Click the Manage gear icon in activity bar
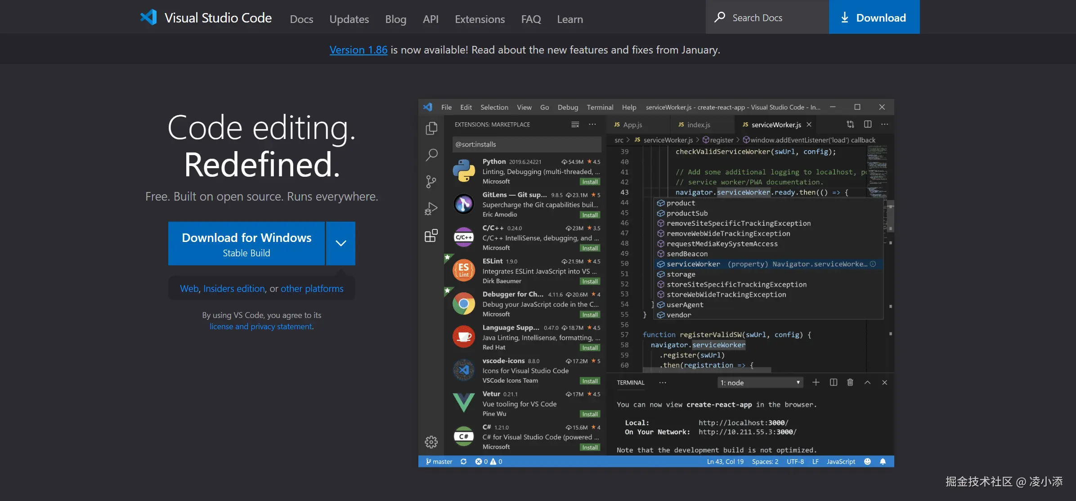The width and height of the screenshot is (1076, 501). (431, 442)
